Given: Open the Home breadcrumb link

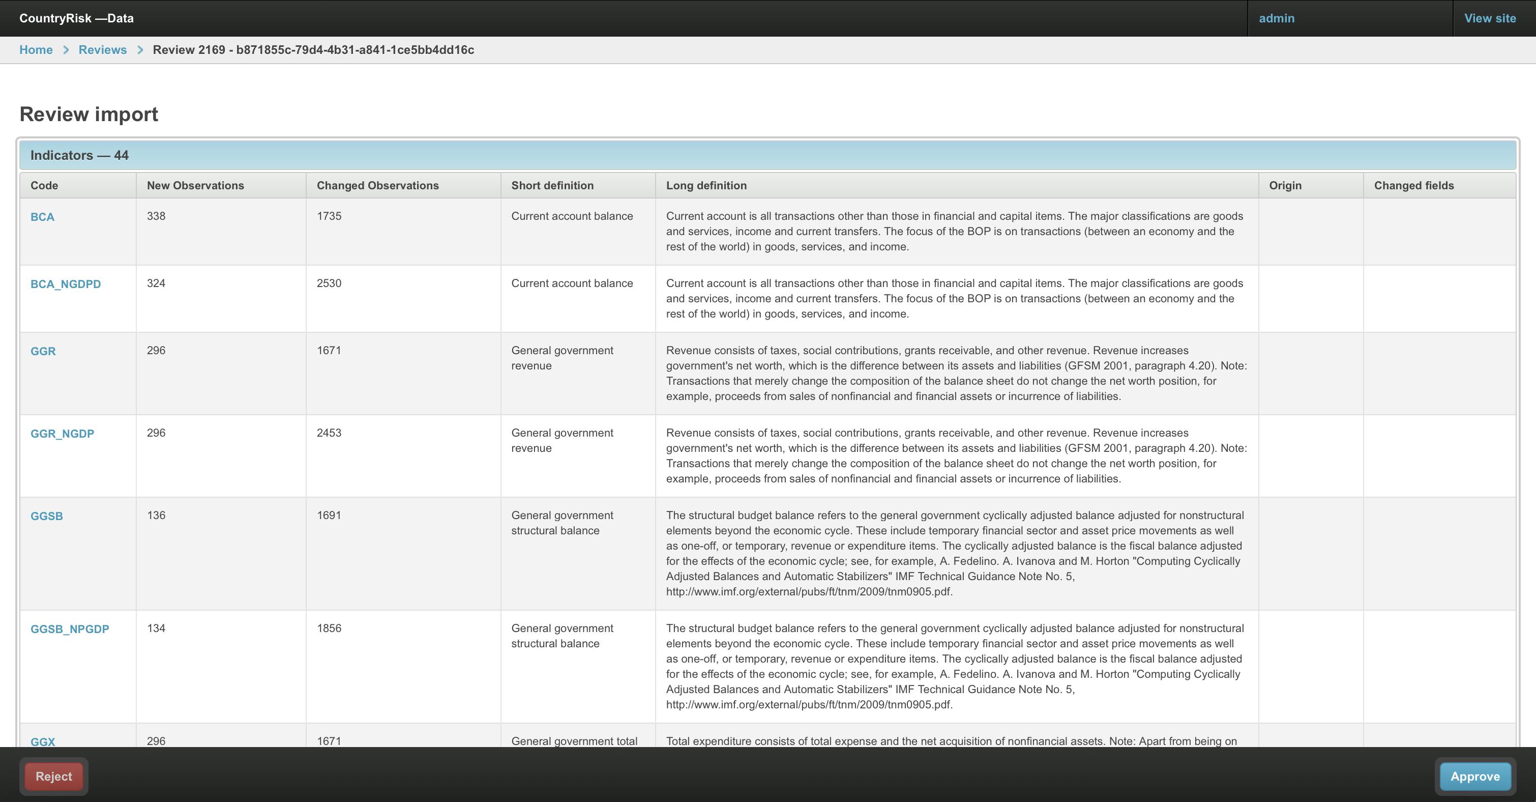Looking at the screenshot, I should pos(36,49).
